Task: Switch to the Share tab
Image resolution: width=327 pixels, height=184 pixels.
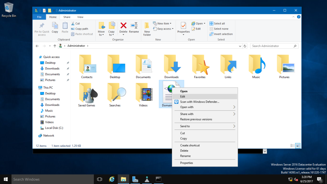Action: coord(67,17)
